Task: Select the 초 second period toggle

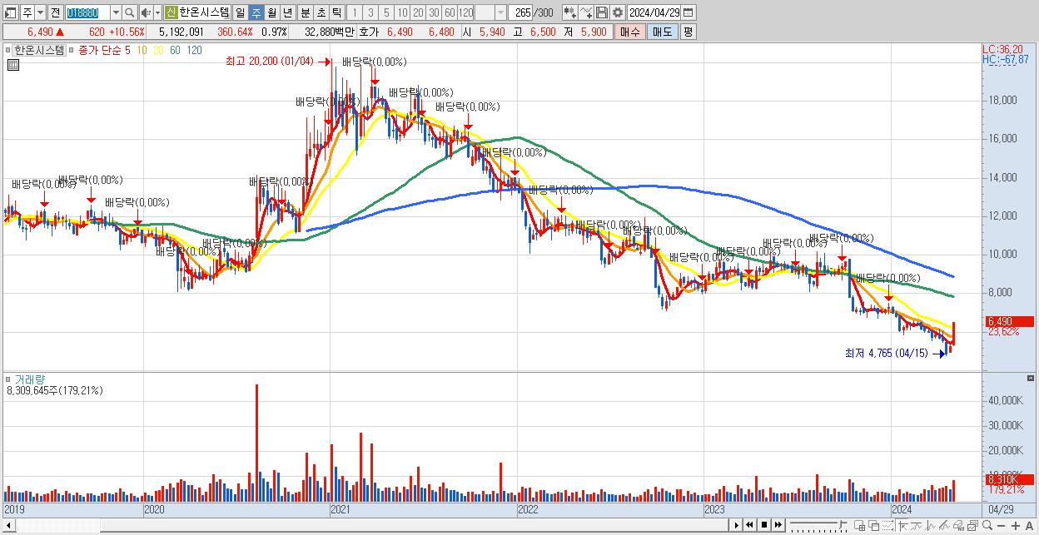Action: (320, 12)
